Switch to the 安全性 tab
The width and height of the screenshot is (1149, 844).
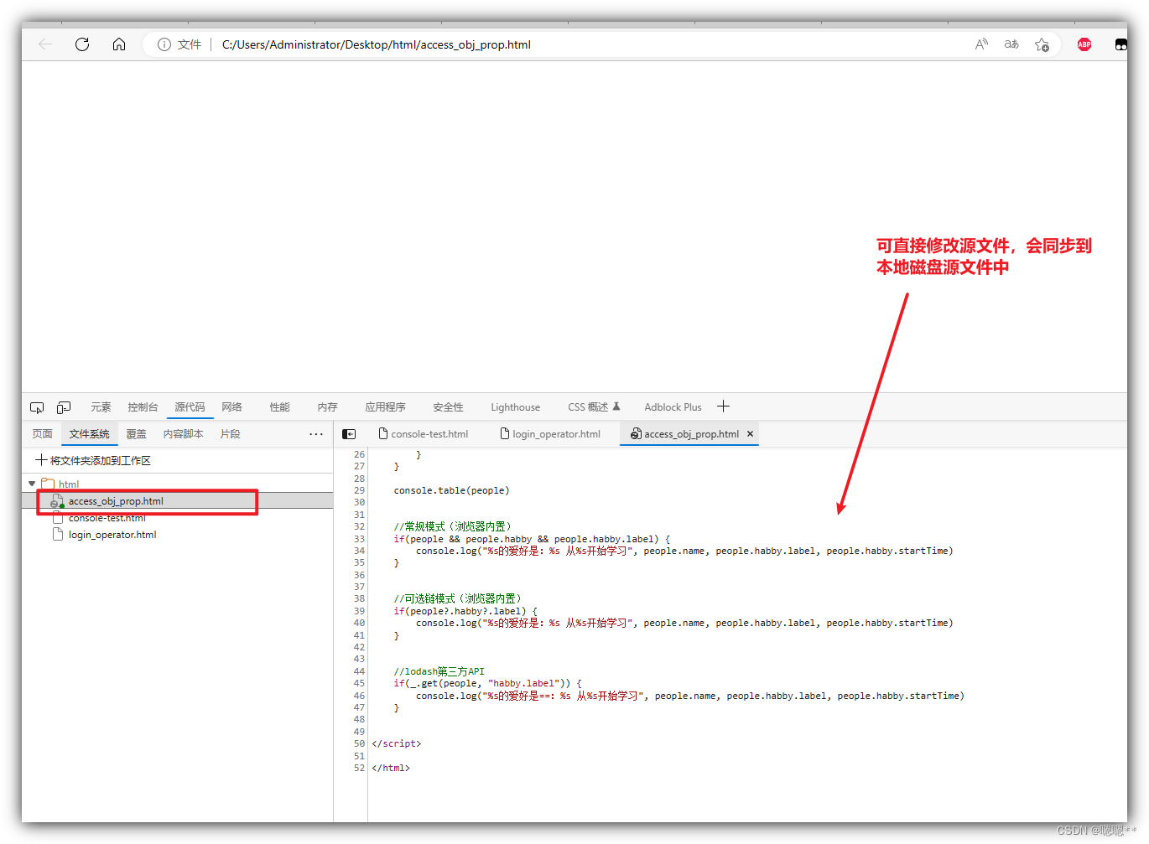pyautogui.click(x=448, y=407)
